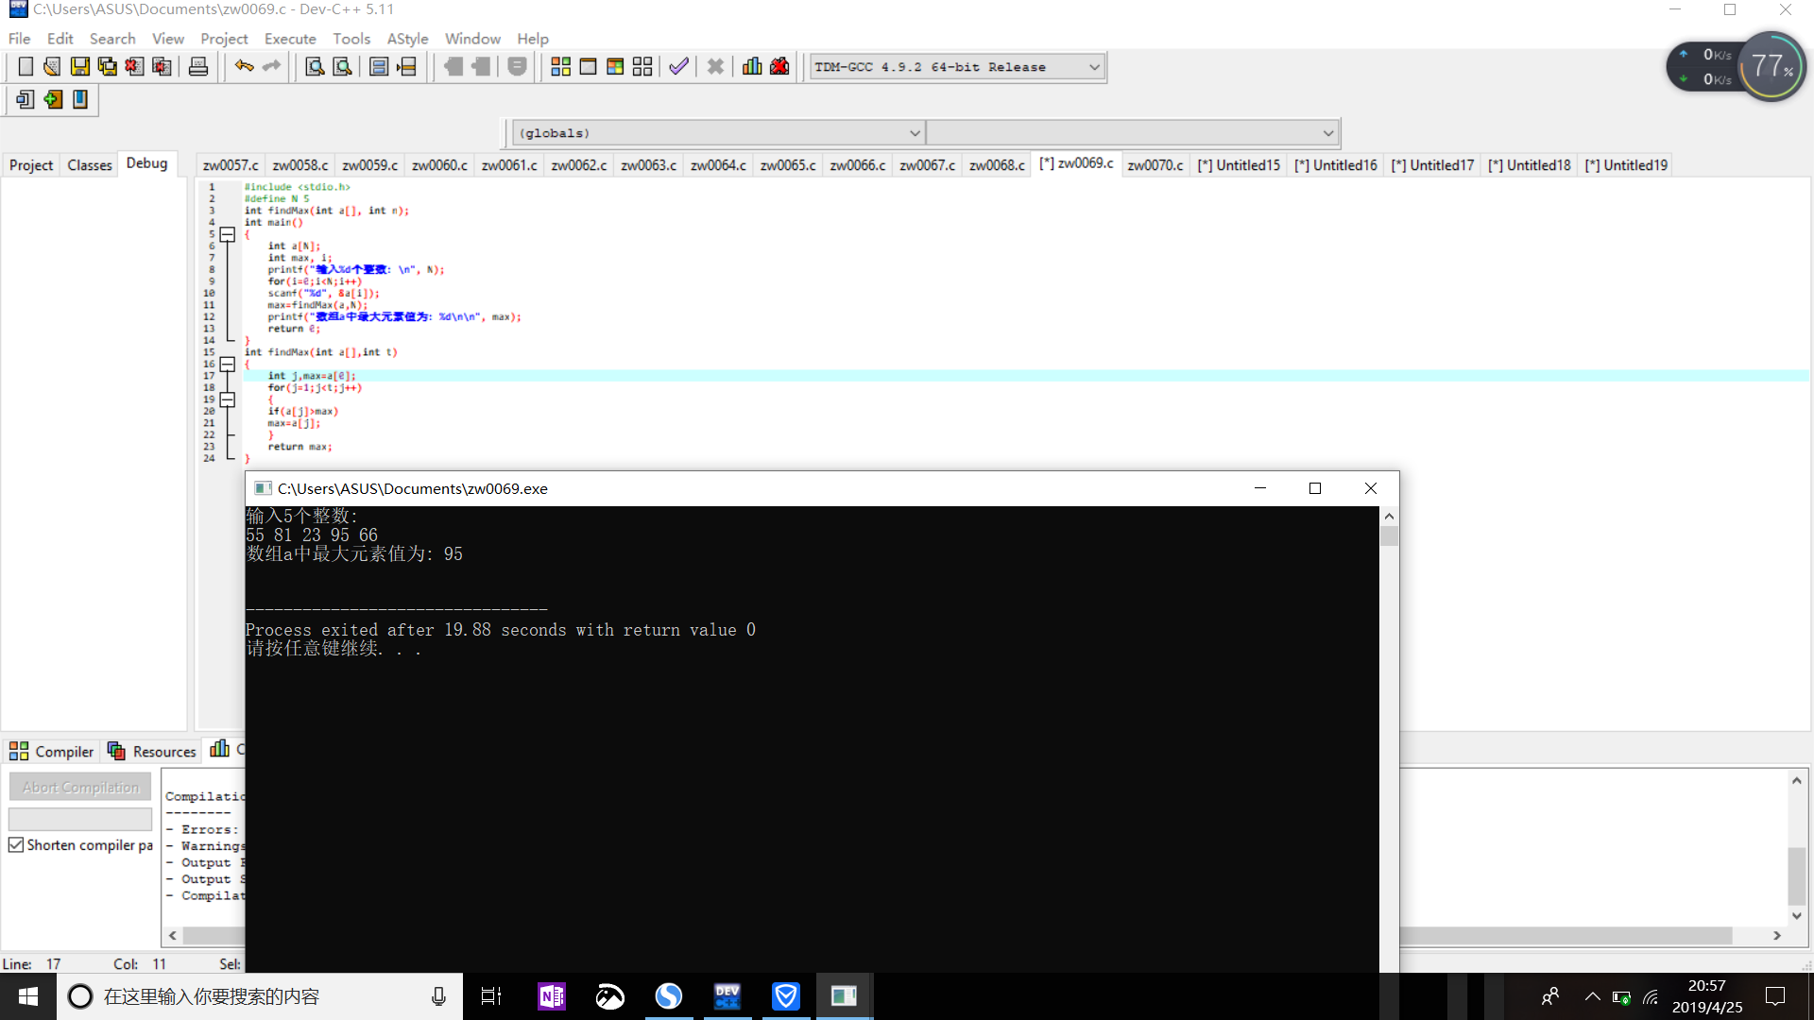The image size is (1814, 1020).
Task: Click the Resources tab in bottom panel
Action: point(152,752)
